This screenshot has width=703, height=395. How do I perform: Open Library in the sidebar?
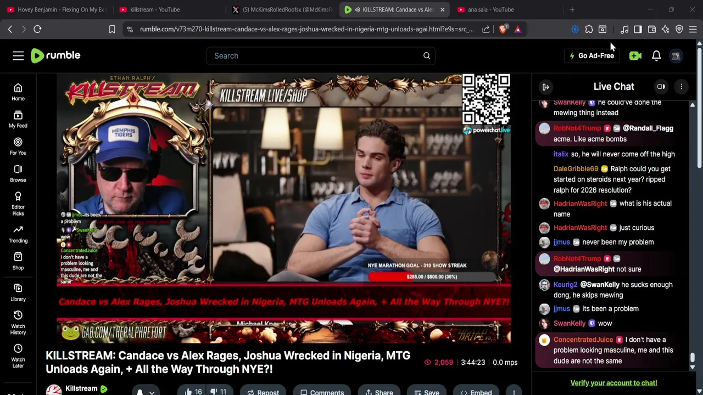[18, 293]
